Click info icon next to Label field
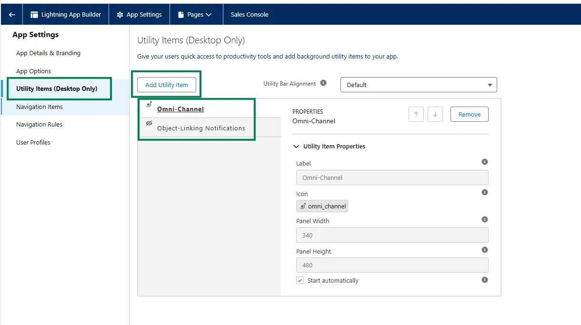This screenshot has height=325, width=581. (485, 162)
